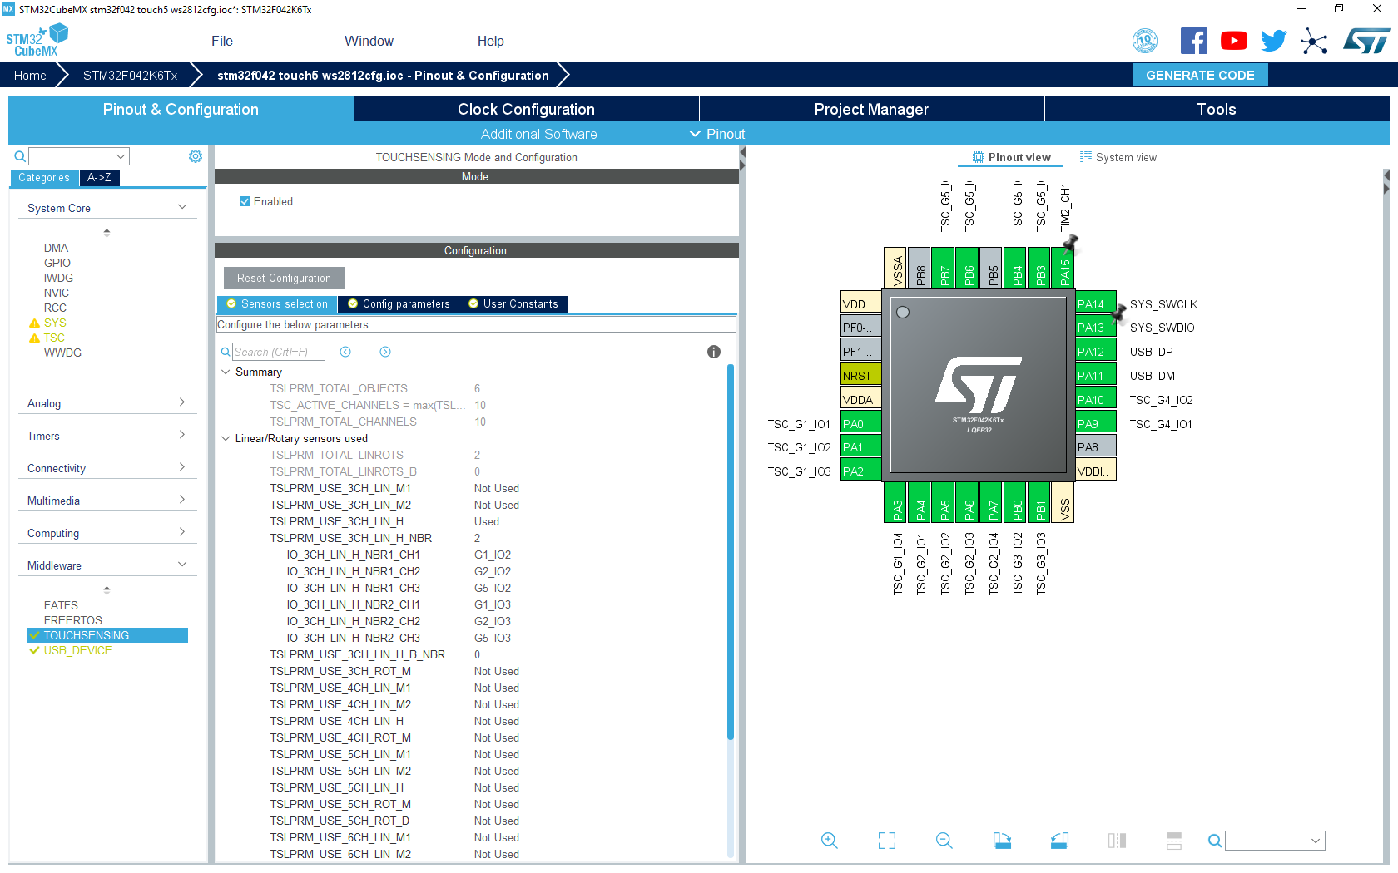Open the ST community network icon
The width and height of the screenshot is (1398, 873).
tap(1314, 41)
